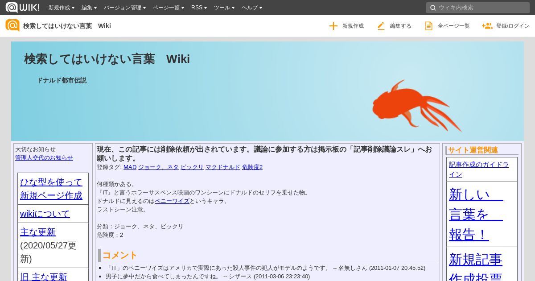Click 登録/ログイン link

point(506,26)
